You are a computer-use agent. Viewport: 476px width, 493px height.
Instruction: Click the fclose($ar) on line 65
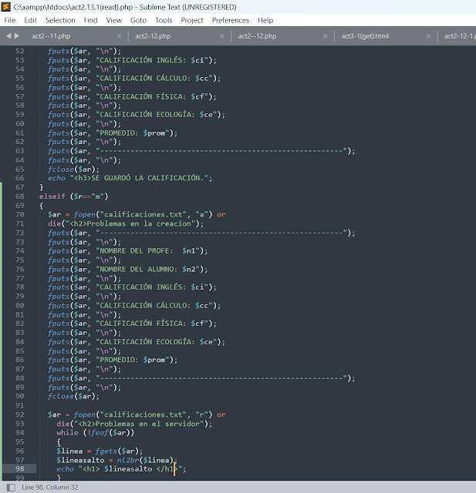[x=73, y=169]
